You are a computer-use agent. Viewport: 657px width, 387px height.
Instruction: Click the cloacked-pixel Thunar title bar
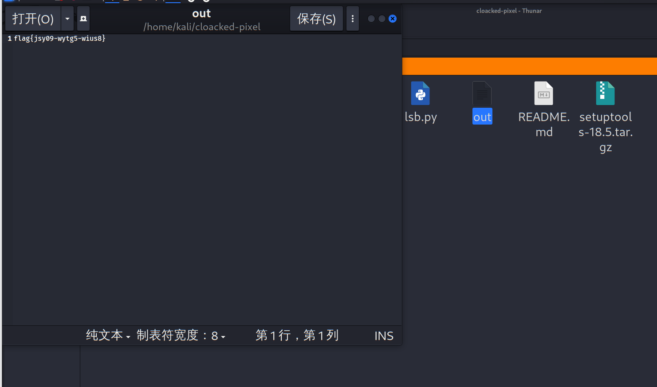(509, 10)
